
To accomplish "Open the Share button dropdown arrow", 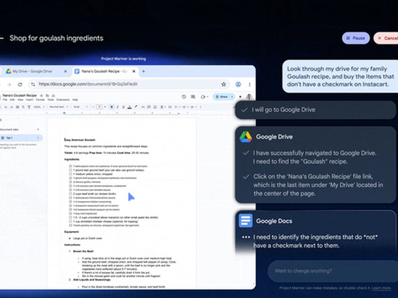I will tap(232, 97).
